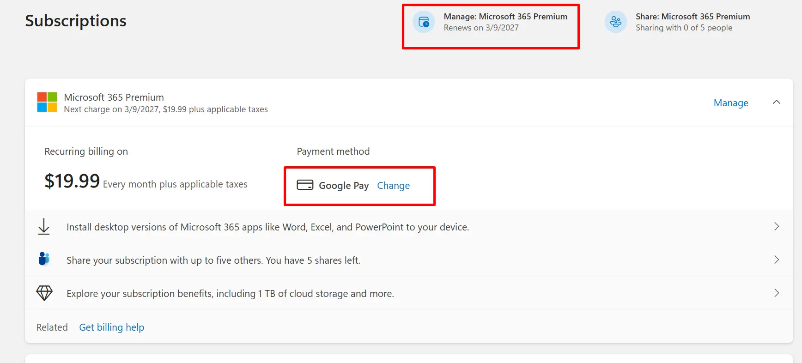Click the Microsoft four-color logo
This screenshot has height=363, width=802.
pyautogui.click(x=47, y=102)
